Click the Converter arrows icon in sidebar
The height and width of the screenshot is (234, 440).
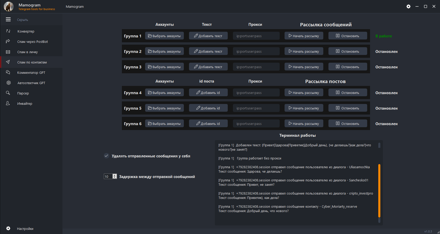(8, 31)
